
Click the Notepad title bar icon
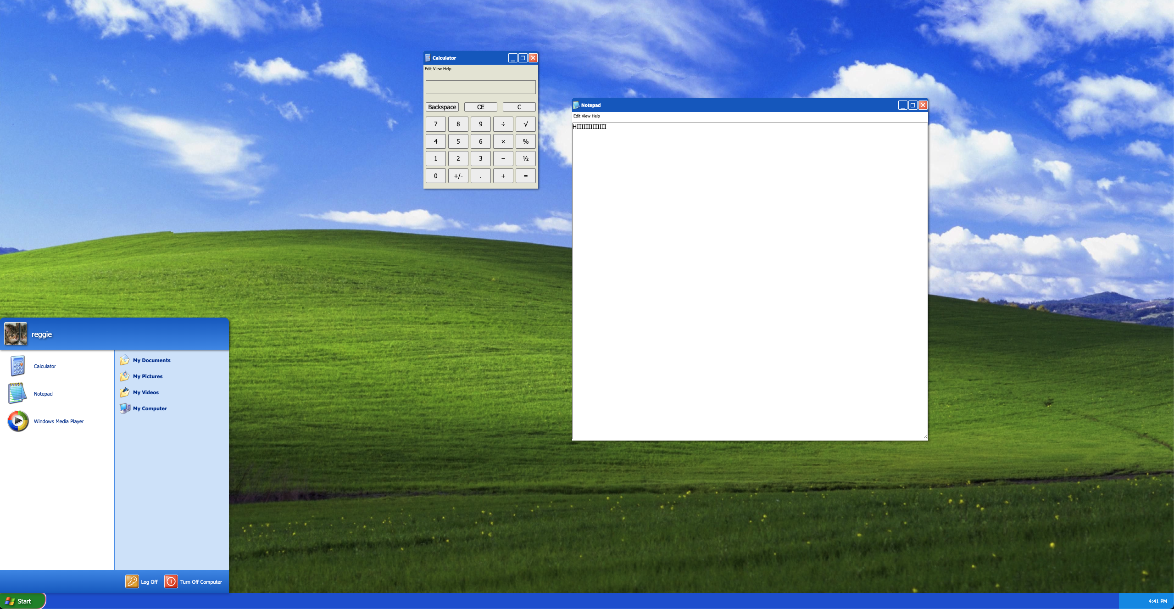(x=576, y=105)
